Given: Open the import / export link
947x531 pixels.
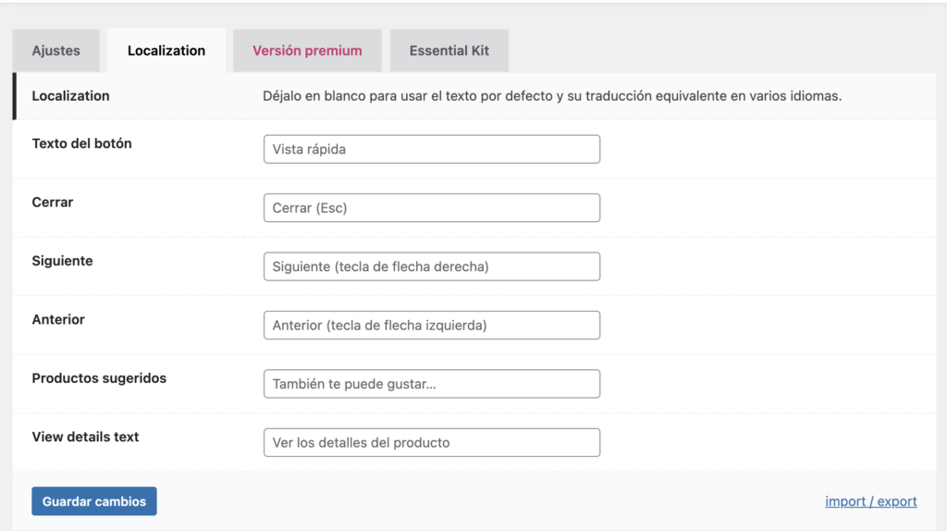Looking at the screenshot, I should tap(871, 501).
